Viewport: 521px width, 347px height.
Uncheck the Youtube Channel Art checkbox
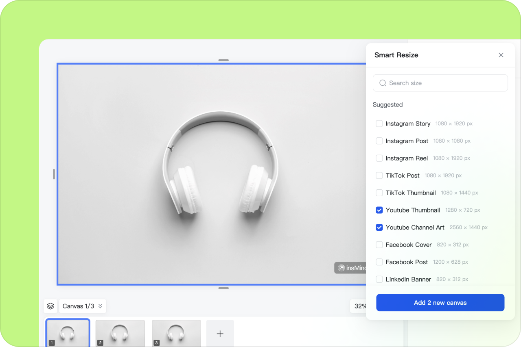pos(379,228)
